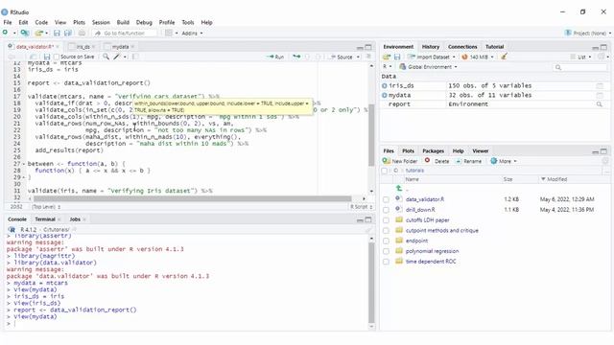The height and width of the screenshot is (345, 614).
Task: Switch to the Packages tab
Action: 433,151
